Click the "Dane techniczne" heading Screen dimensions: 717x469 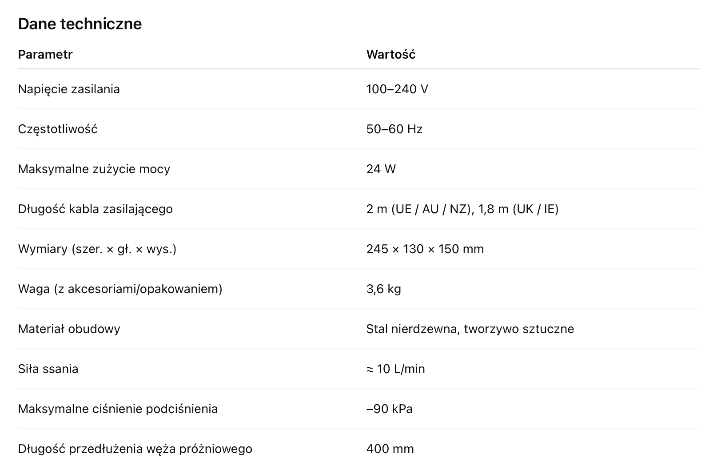80,24
